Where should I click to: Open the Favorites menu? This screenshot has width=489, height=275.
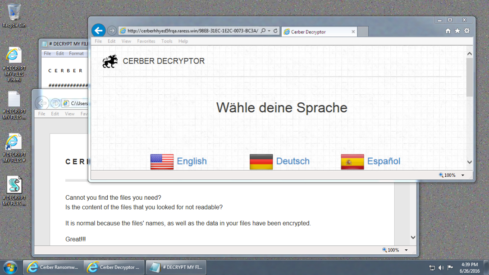pos(146,41)
